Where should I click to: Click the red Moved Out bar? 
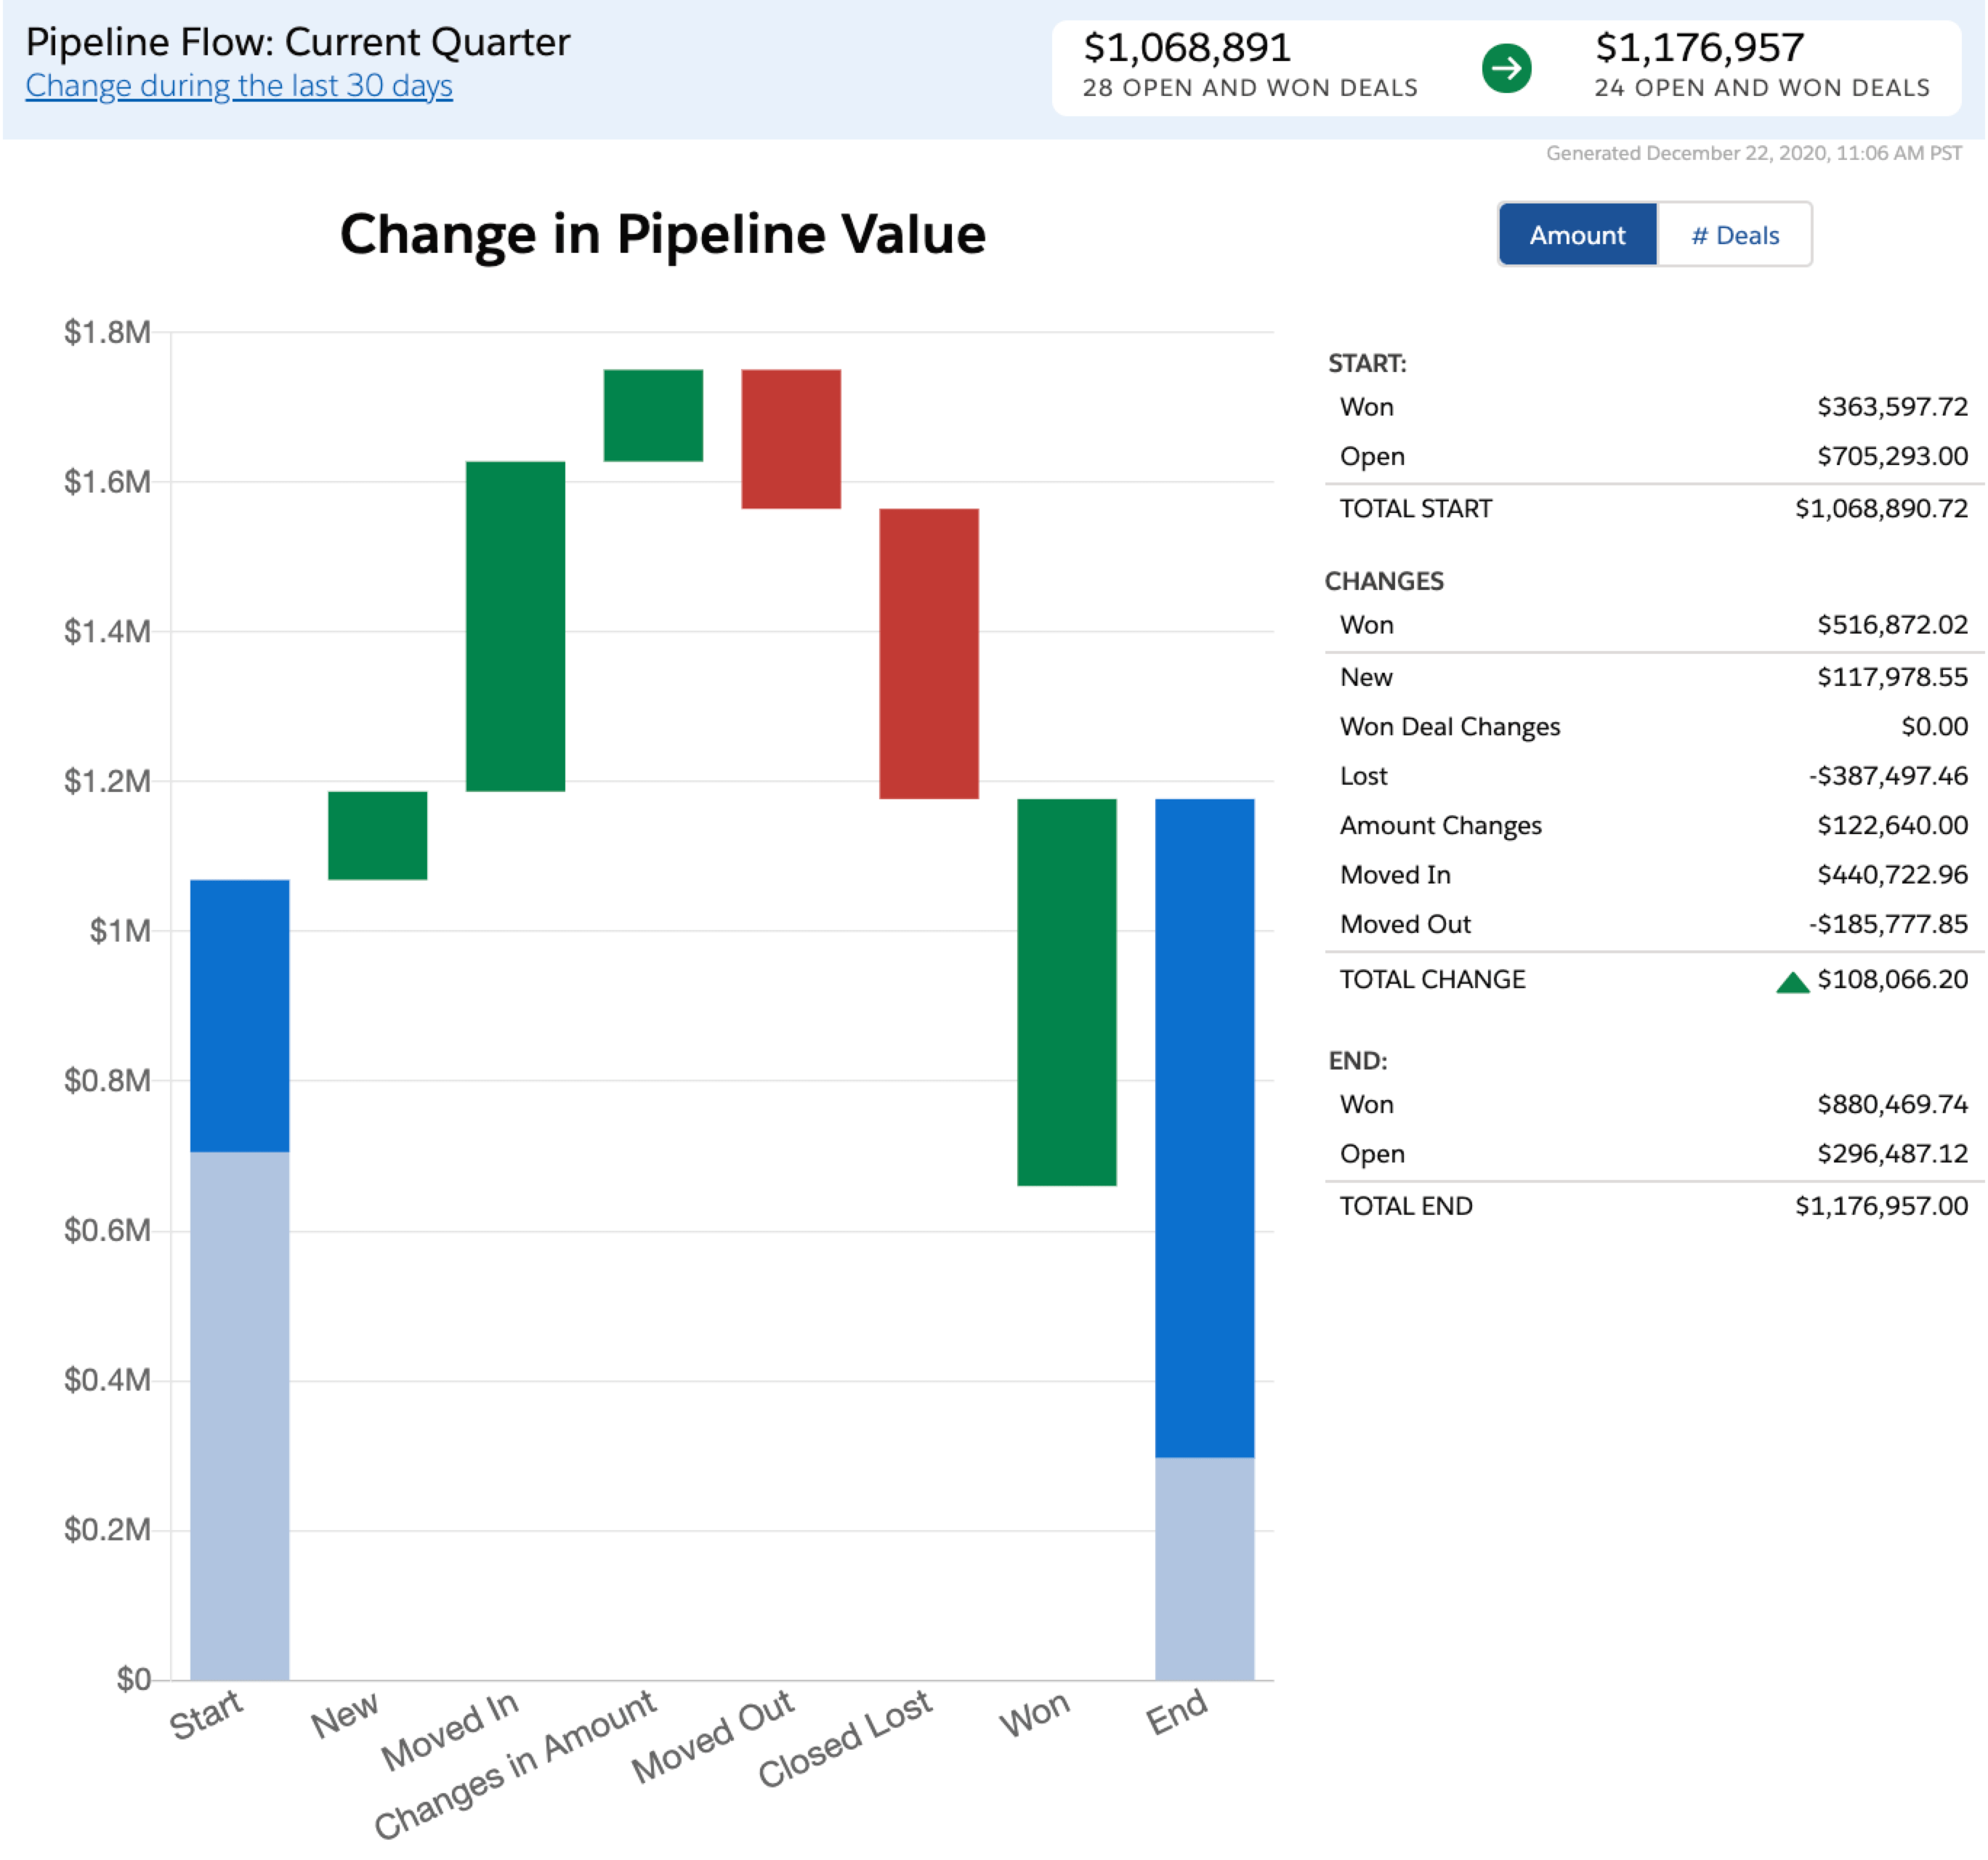[791, 439]
